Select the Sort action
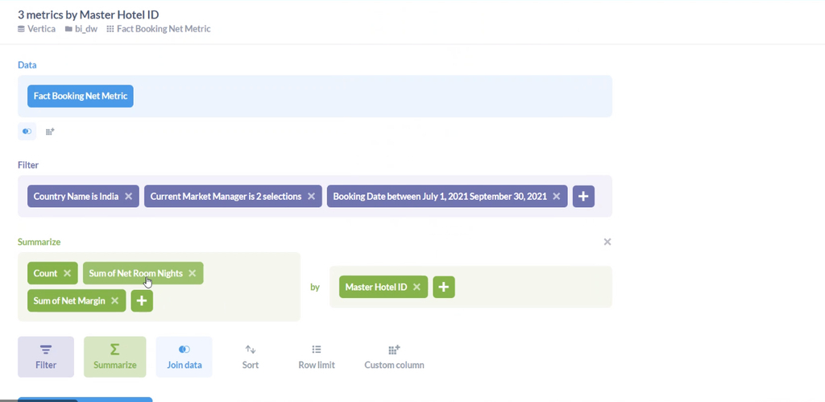The width and height of the screenshot is (825, 402). pyautogui.click(x=251, y=357)
